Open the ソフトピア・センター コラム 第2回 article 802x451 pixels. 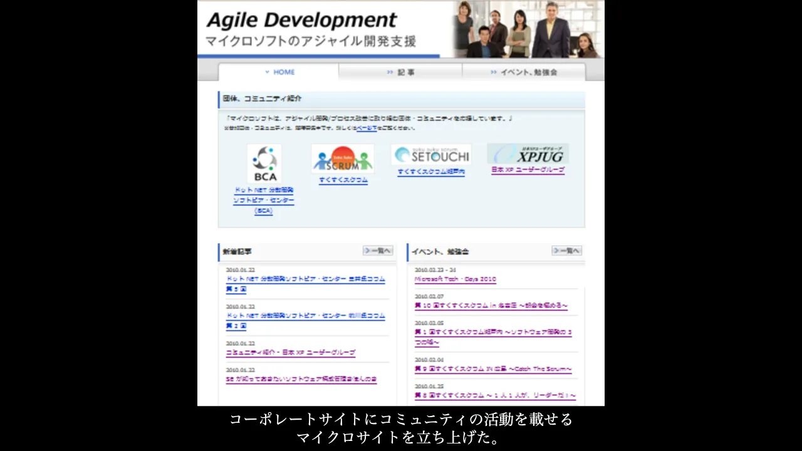click(305, 321)
